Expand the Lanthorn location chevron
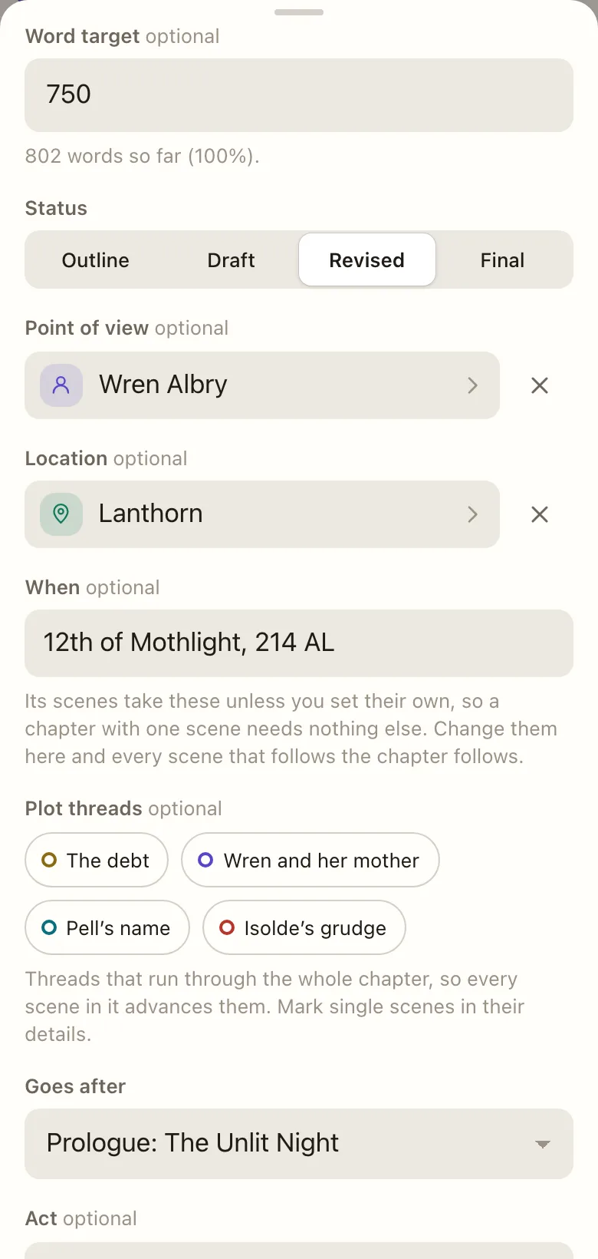598x1259 pixels. pos(473,514)
